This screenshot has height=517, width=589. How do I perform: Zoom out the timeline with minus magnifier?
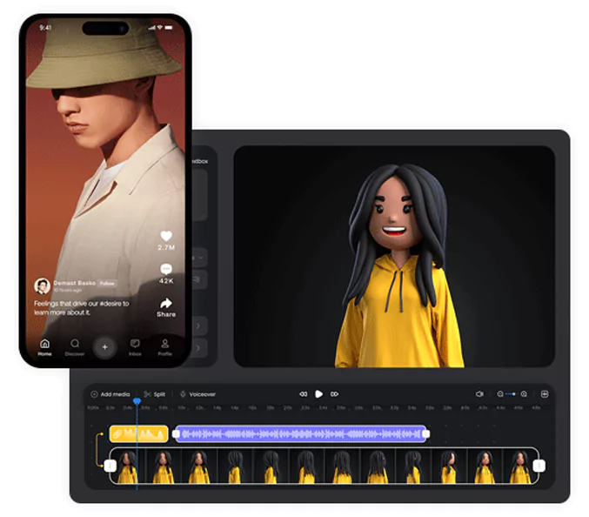[500, 394]
